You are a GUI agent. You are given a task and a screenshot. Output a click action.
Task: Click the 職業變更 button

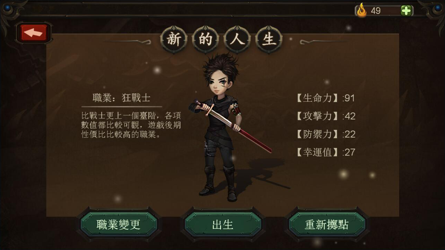[x=119, y=224]
